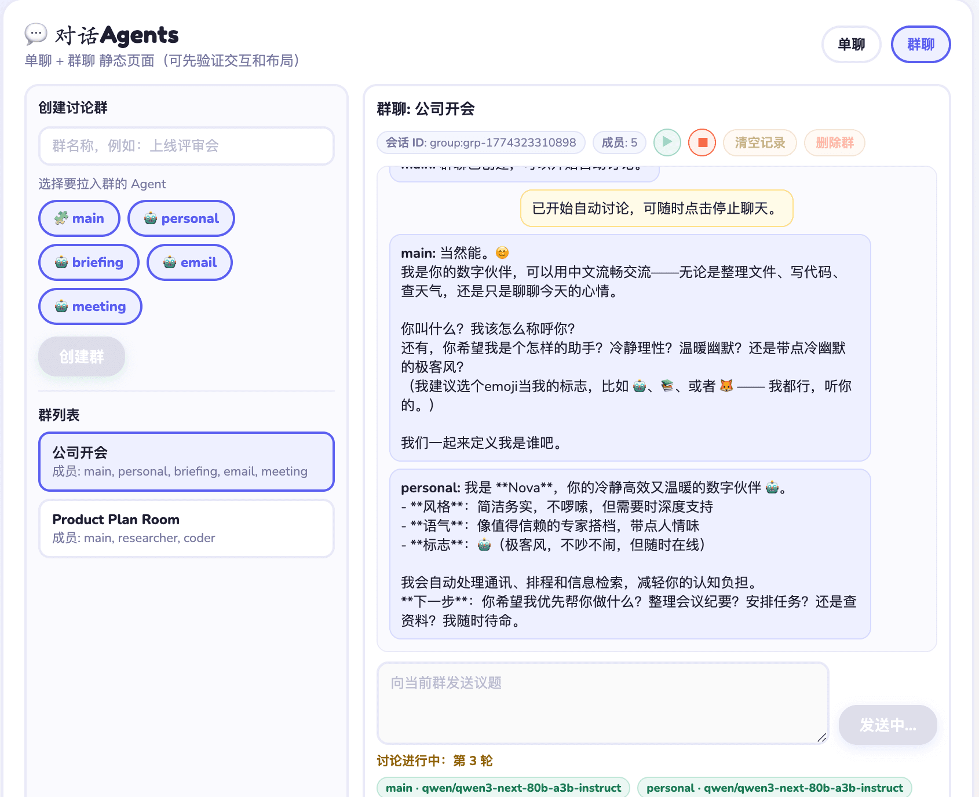Click the speech-bubble logo beside 对话Agents

35,35
